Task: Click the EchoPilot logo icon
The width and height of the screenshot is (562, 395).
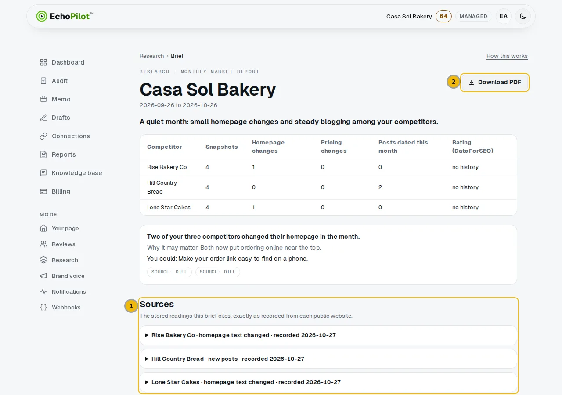Action: point(41,16)
